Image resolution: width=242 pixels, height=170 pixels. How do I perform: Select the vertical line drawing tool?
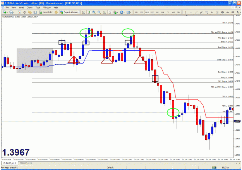185,12
